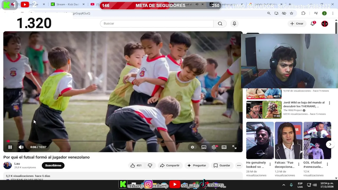Screen dimensions: 338x190
Task: Click the 0:06 / 10:07 time display
Action: pos(38,147)
